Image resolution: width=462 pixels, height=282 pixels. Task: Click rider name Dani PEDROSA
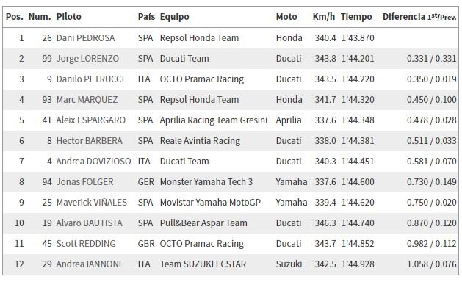[85, 38]
